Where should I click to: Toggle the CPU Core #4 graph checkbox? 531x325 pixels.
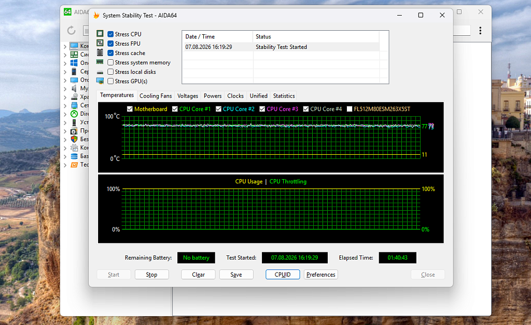tap(306, 109)
